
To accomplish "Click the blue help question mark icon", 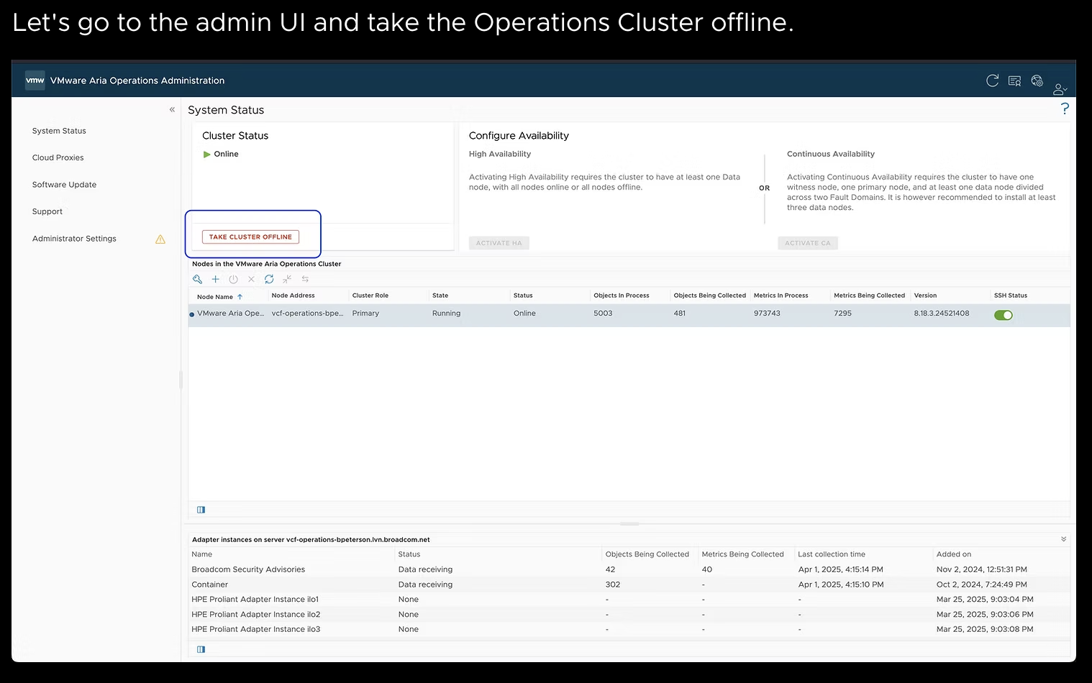I will 1065,109.
